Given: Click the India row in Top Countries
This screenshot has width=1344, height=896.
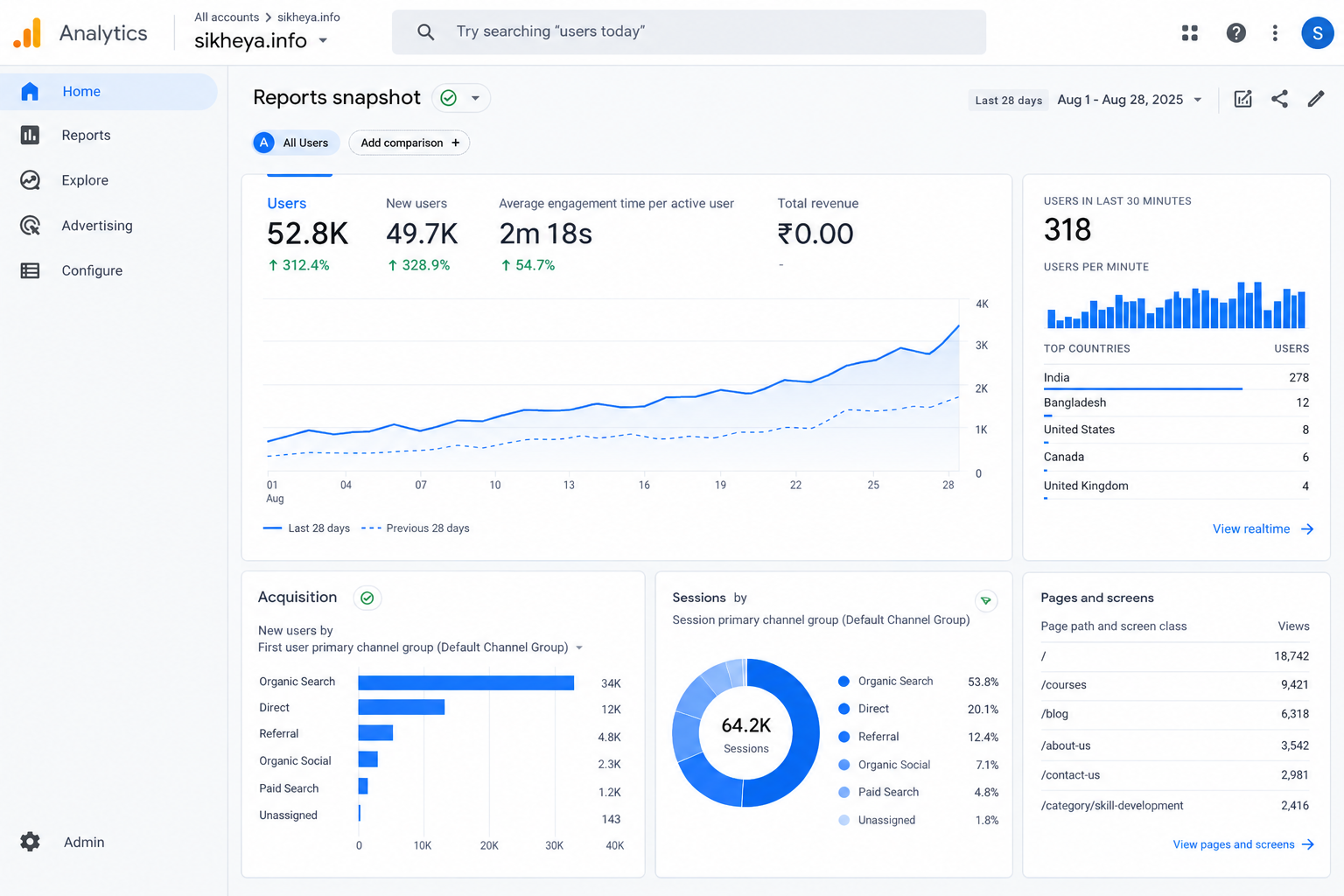Looking at the screenshot, I should (1176, 378).
